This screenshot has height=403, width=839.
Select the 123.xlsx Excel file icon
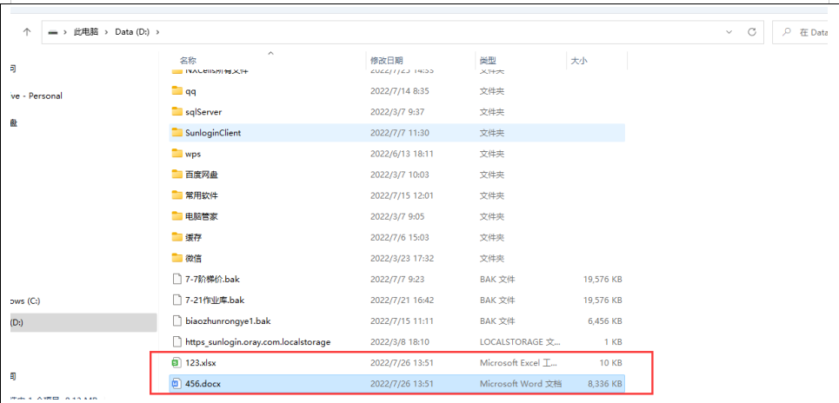176,363
